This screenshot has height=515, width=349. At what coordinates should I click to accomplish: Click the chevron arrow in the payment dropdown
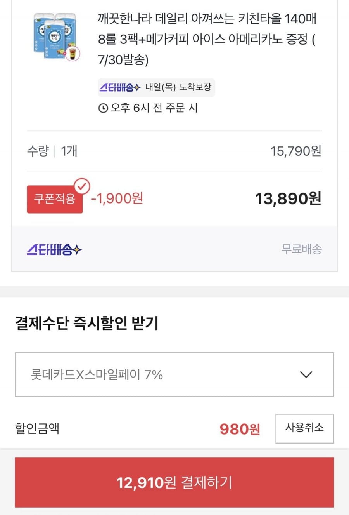click(x=306, y=375)
